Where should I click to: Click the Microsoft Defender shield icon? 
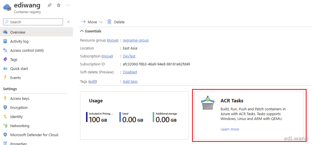click(5, 135)
